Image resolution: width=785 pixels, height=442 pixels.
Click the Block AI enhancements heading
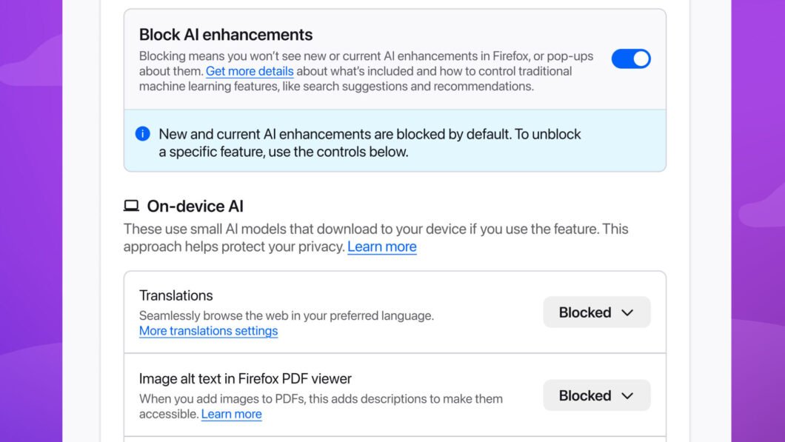(225, 34)
